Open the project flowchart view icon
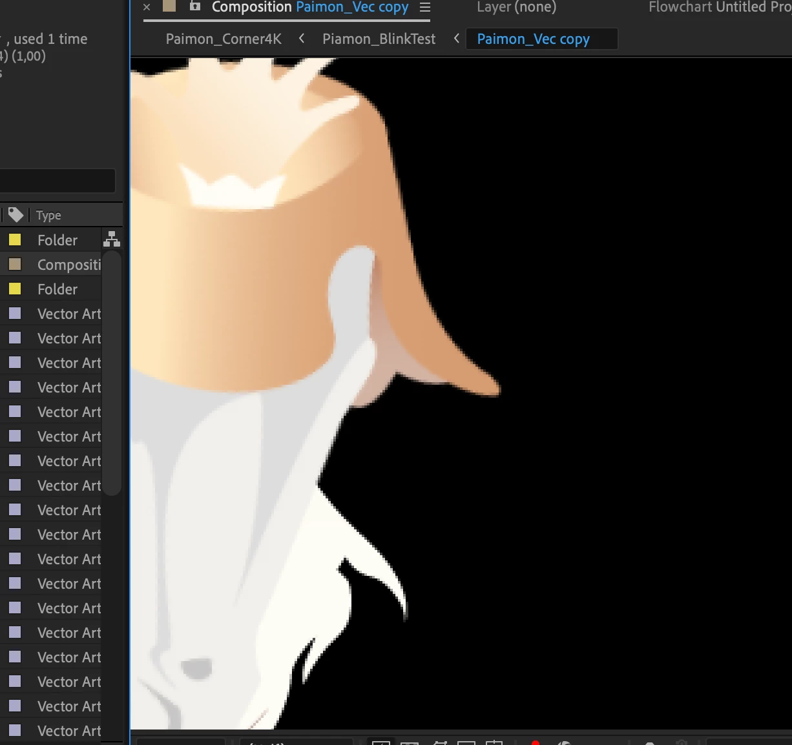 click(x=112, y=240)
